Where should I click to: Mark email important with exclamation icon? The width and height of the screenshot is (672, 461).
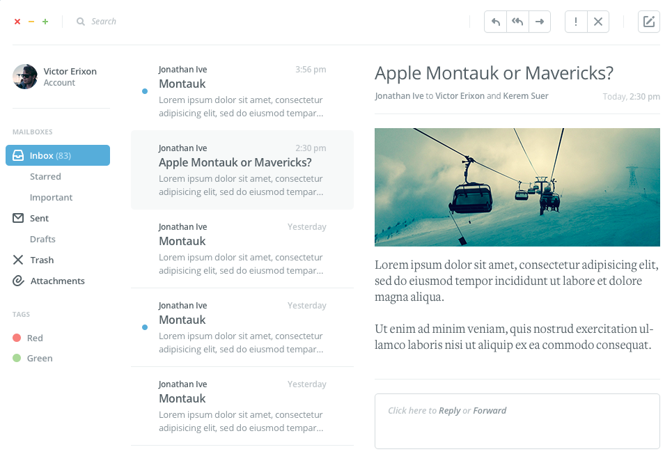tap(576, 22)
